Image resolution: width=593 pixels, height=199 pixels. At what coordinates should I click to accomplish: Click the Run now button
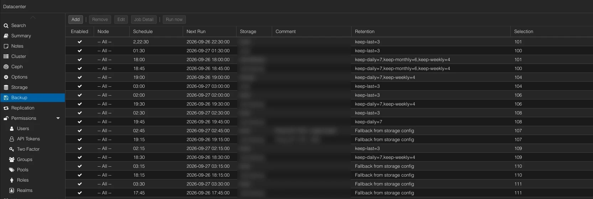click(174, 20)
